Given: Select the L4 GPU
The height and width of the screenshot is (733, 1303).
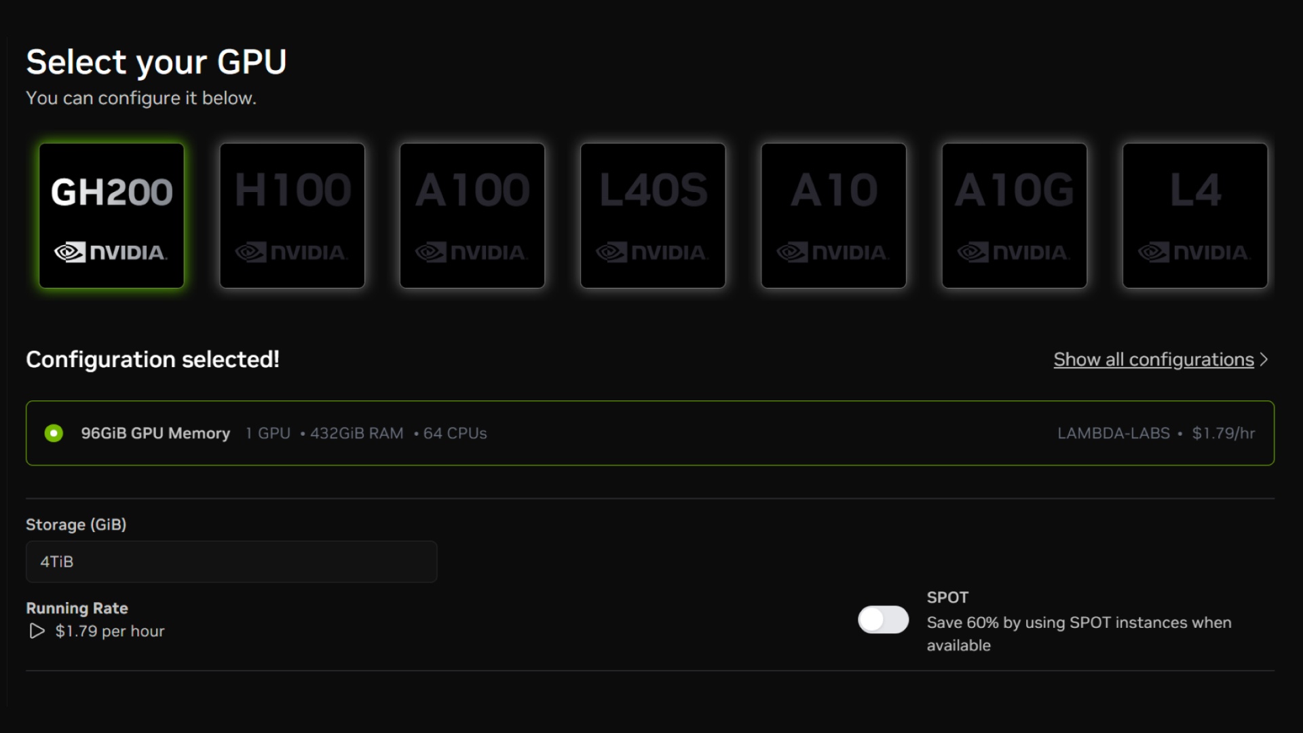Looking at the screenshot, I should pyautogui.click(x=1195, y=215).
